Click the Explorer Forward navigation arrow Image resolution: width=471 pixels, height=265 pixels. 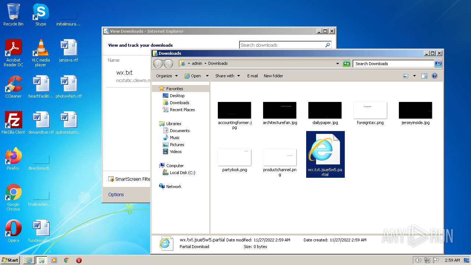tap(168, 64)
